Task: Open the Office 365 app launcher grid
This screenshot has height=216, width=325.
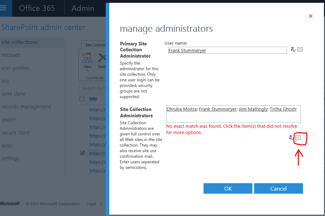Action: (x=3, y=8)
